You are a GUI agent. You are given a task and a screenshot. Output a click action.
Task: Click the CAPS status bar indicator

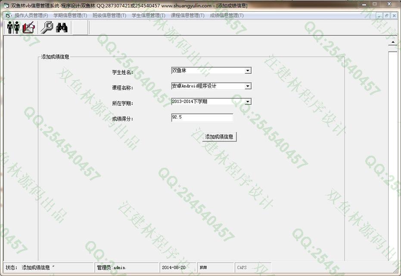[253, 268]
